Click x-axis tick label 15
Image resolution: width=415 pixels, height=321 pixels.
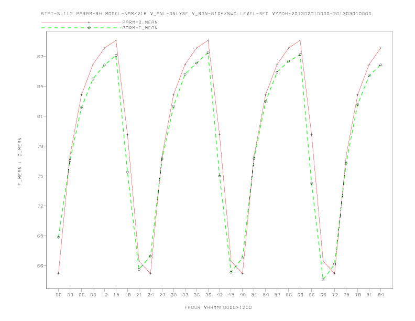[116, 295]
